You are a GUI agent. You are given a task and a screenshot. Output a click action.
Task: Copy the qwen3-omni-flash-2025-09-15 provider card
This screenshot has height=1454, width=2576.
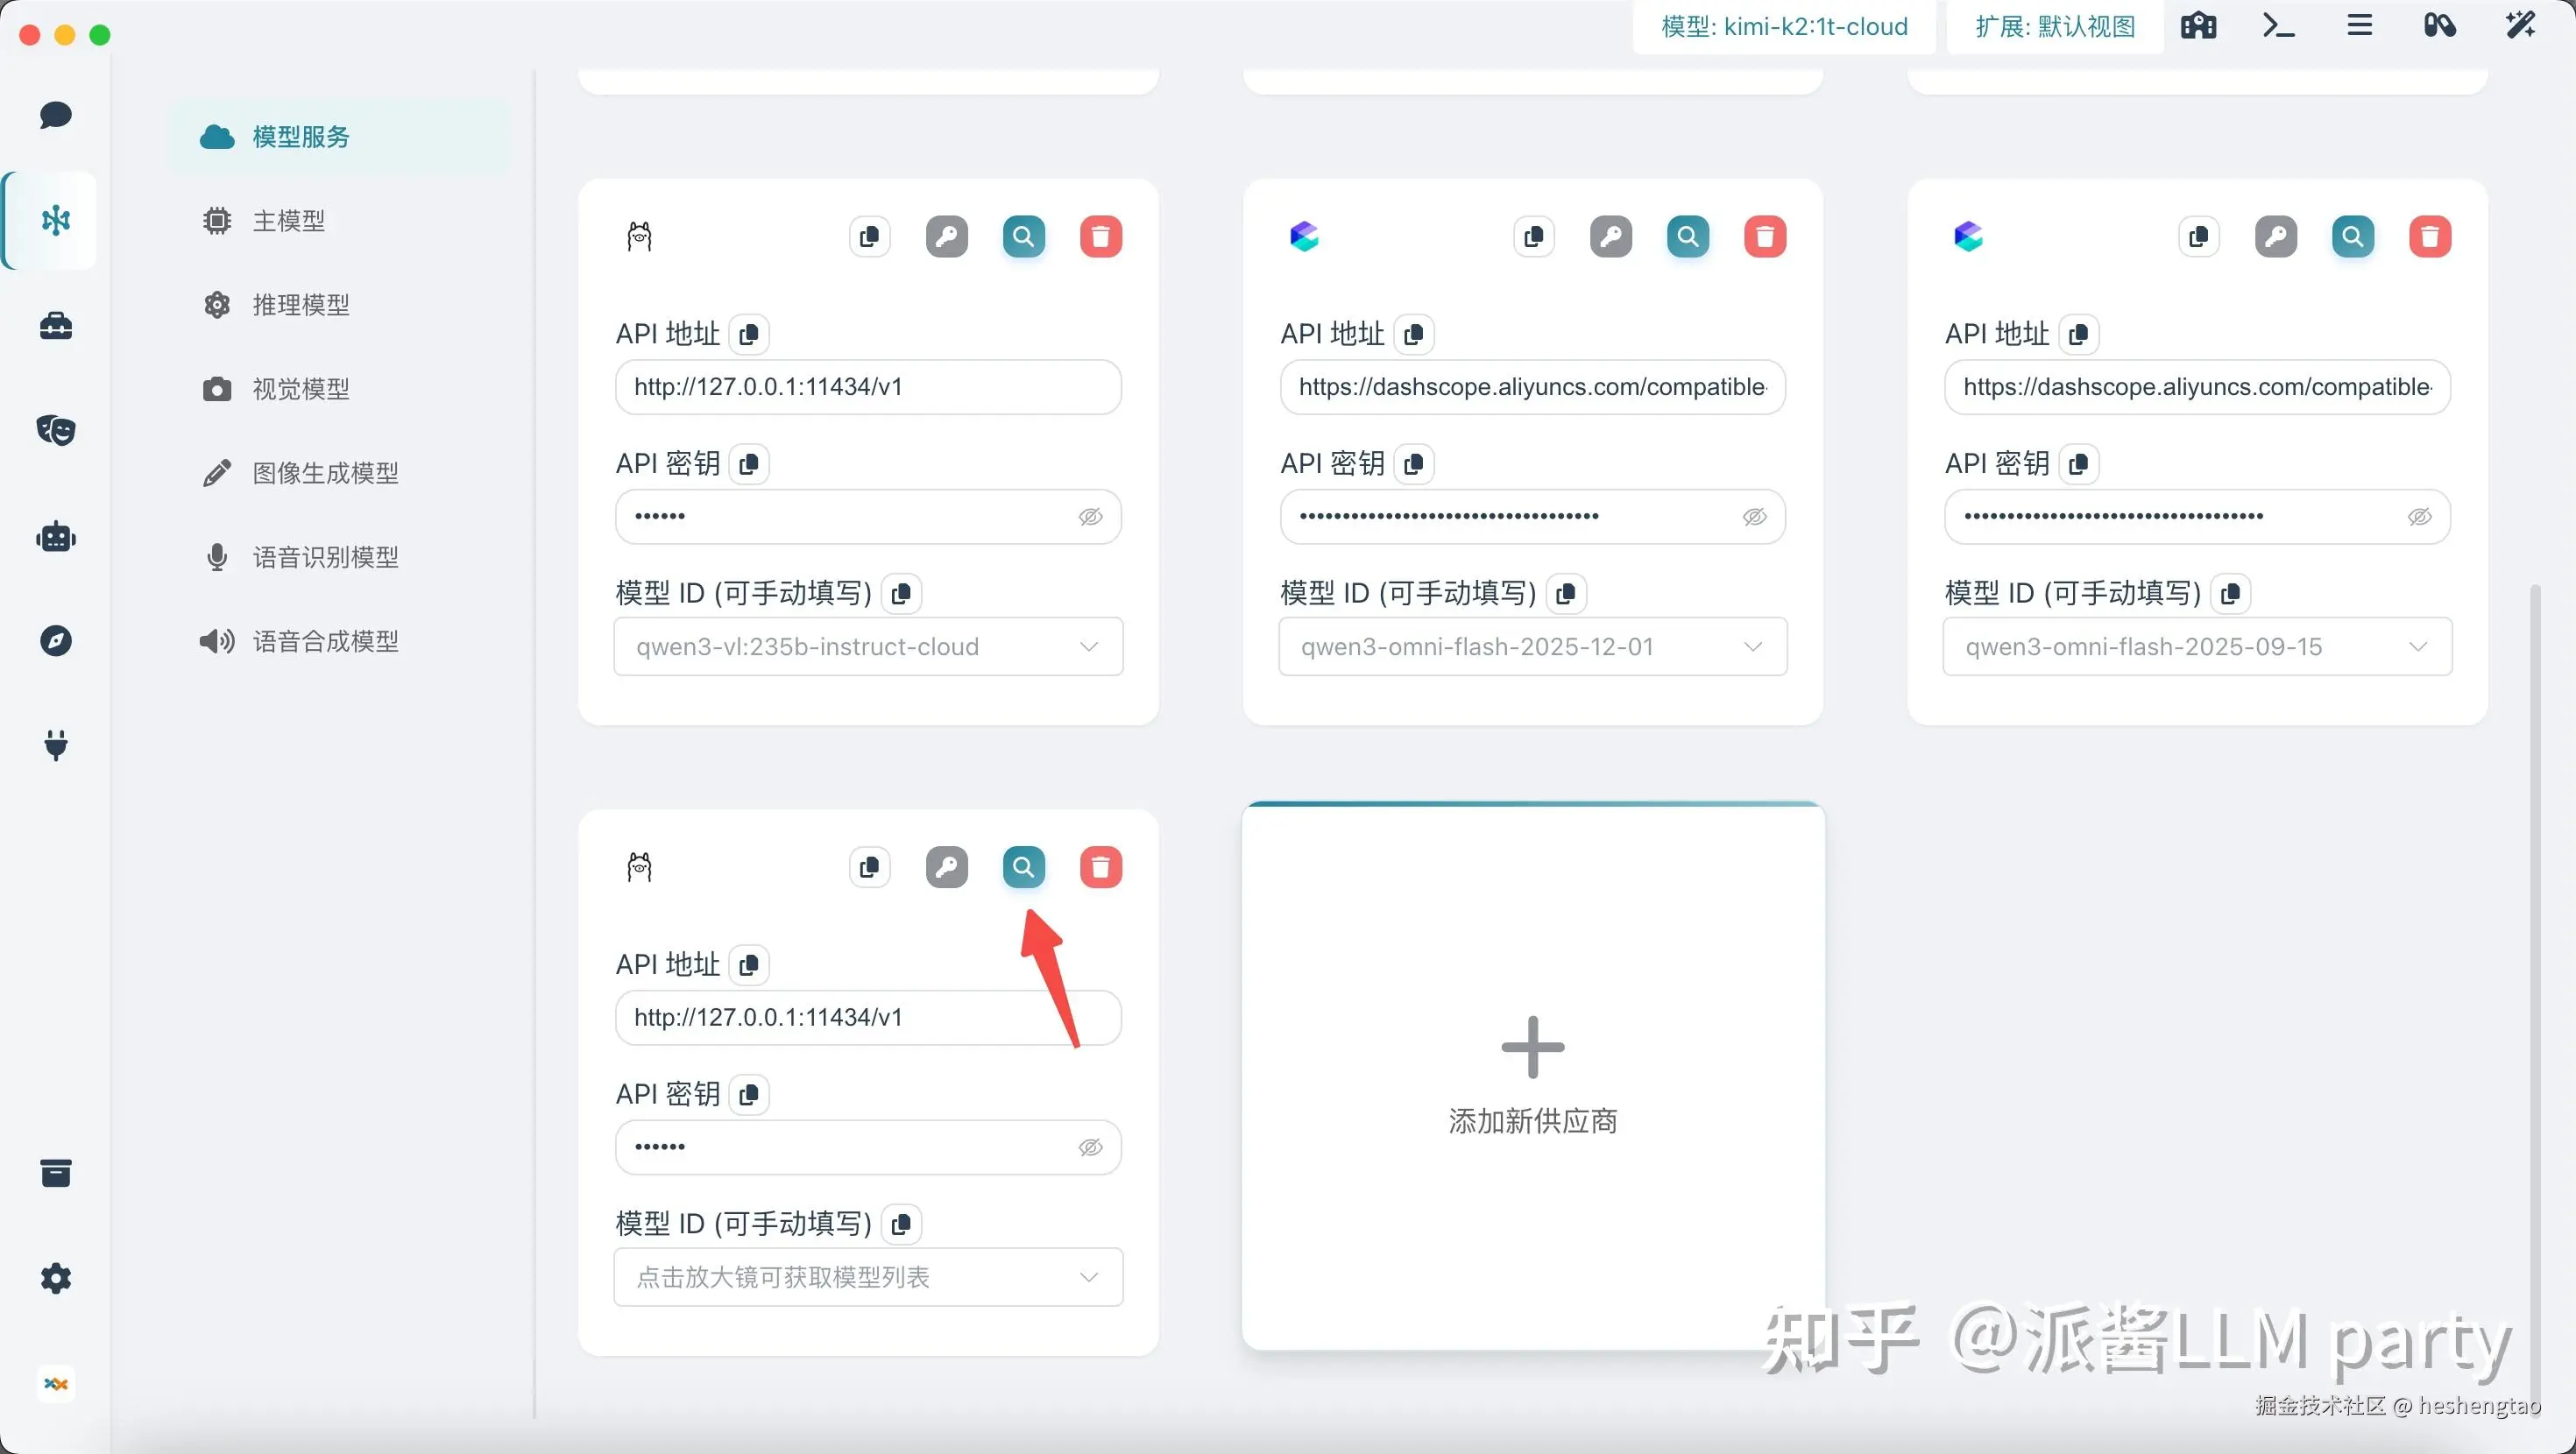point(2198,237)
